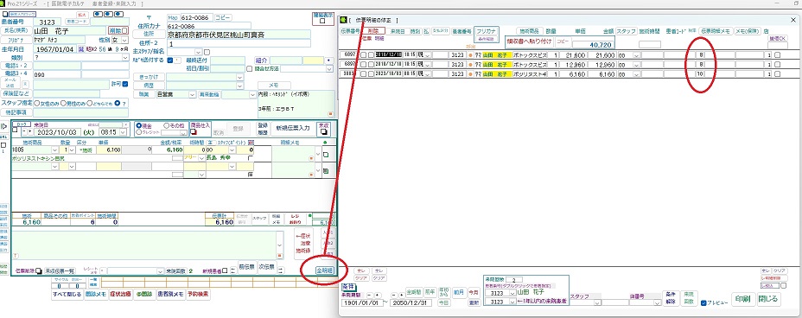This screenshot has height=318, width=802.
Task: Open the 病歴 dropdown list
Action: tap(240, 86)
